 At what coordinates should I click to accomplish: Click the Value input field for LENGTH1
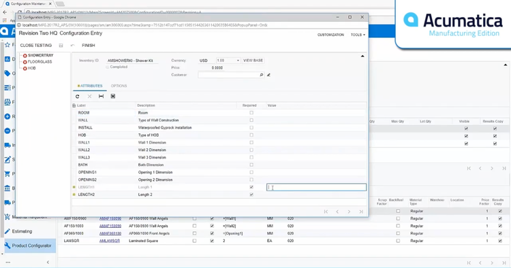click(x=316, y=187)
